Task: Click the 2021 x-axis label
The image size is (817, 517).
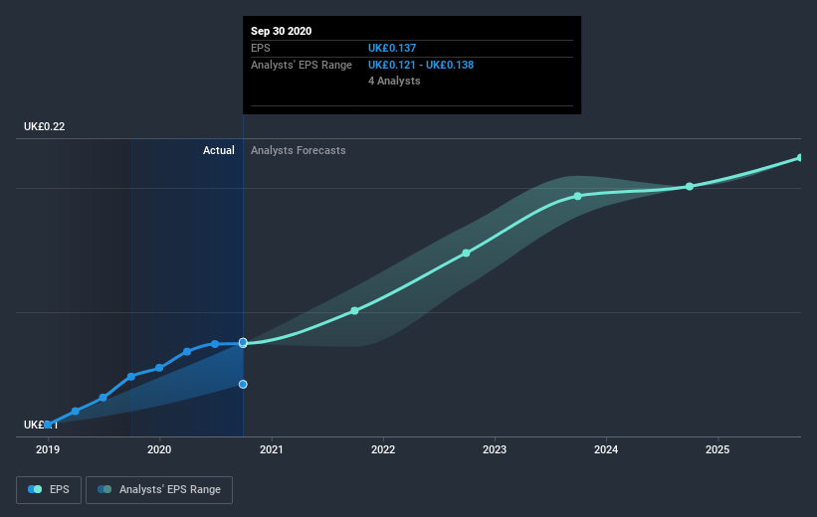Action: 272,449
